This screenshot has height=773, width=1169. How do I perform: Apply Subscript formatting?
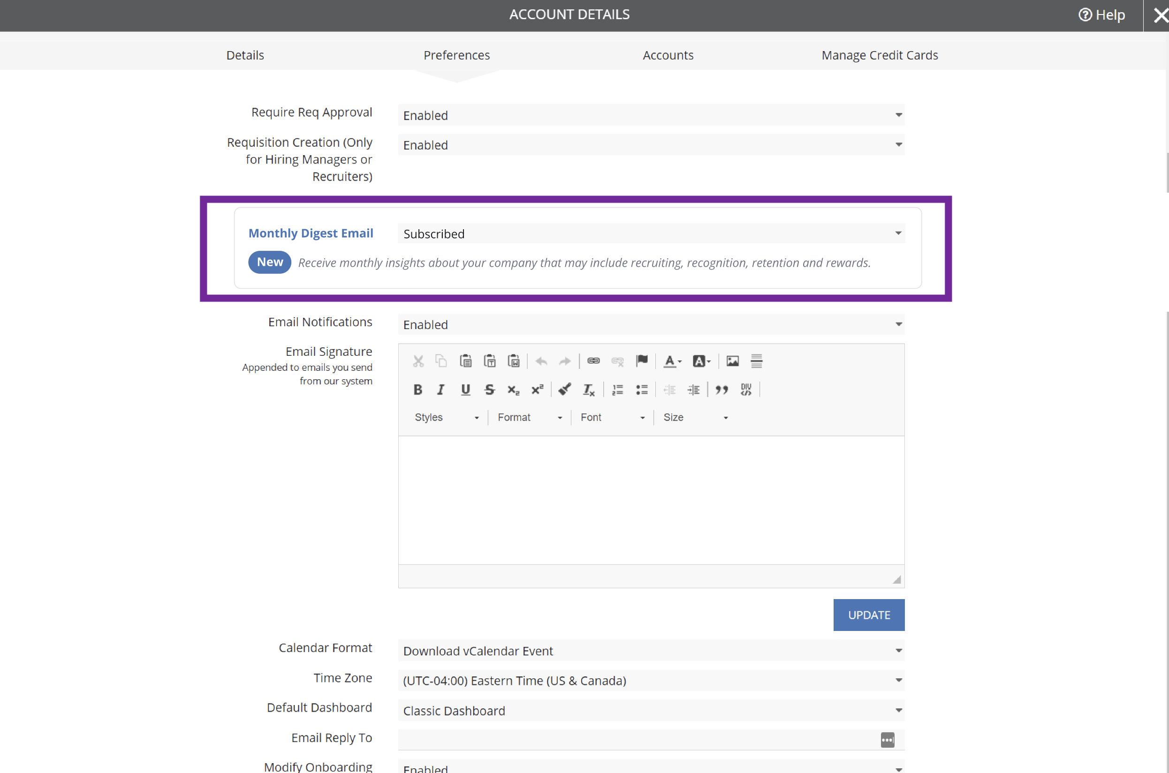(x=514, y=390)
